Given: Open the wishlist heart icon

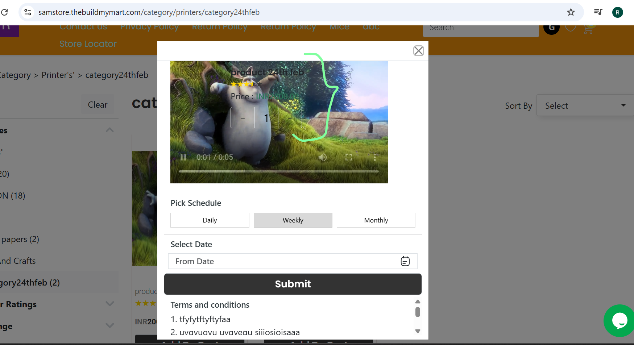Looking at the screenshot, I should (x=571, y=28).
